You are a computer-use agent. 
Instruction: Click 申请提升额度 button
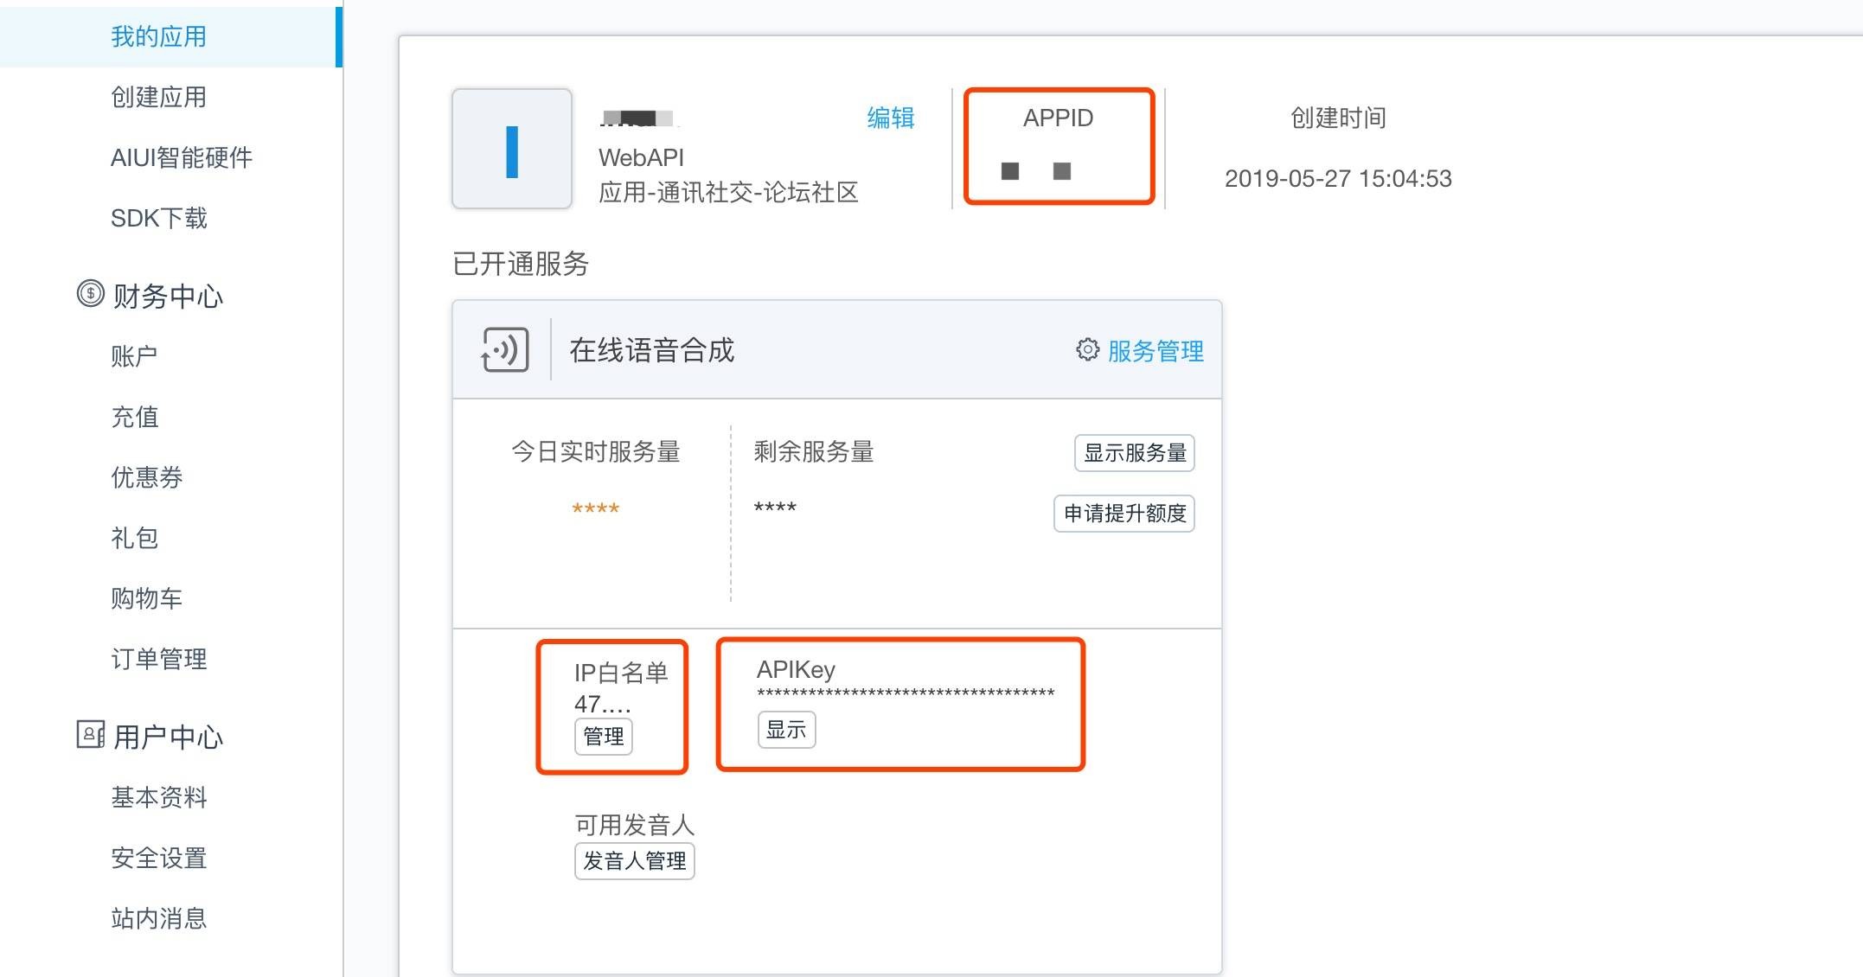point(1124,514)
